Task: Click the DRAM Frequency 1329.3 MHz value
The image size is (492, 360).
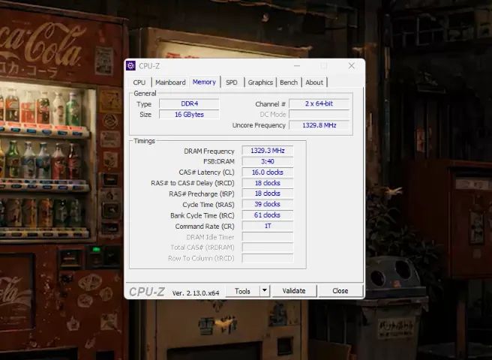Action: 268,151
